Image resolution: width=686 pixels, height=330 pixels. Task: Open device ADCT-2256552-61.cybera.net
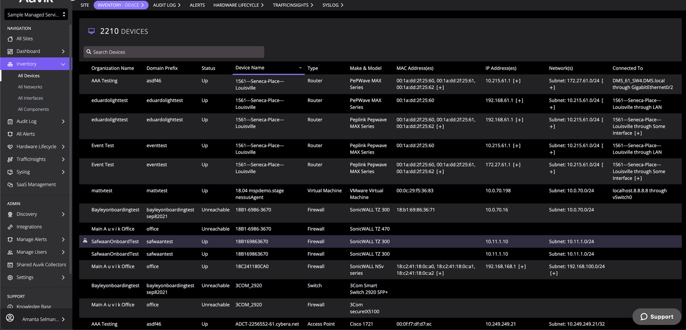267,324
